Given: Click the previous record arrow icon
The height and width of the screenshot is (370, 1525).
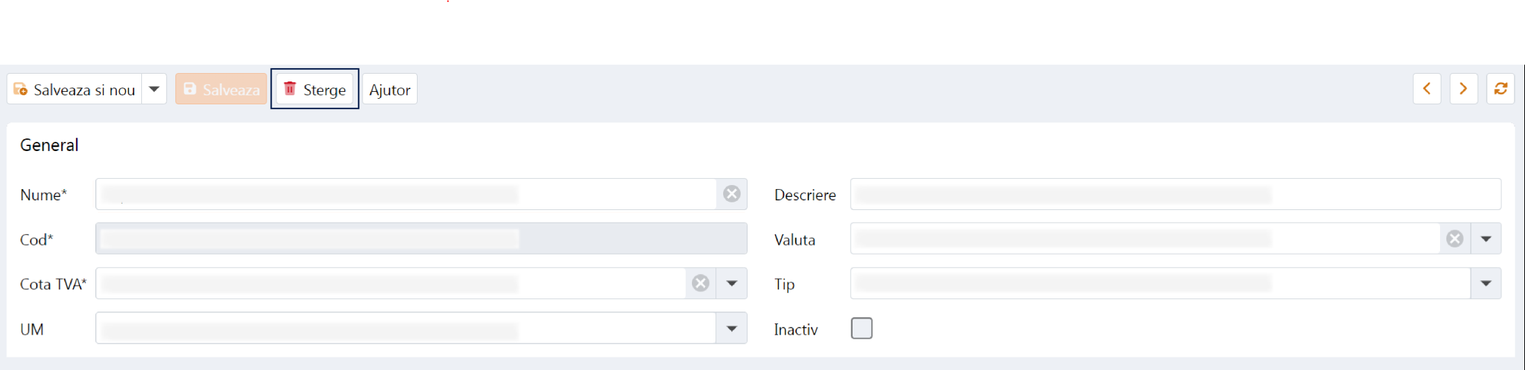Looking at the screenshot, I should [1426, 89].
